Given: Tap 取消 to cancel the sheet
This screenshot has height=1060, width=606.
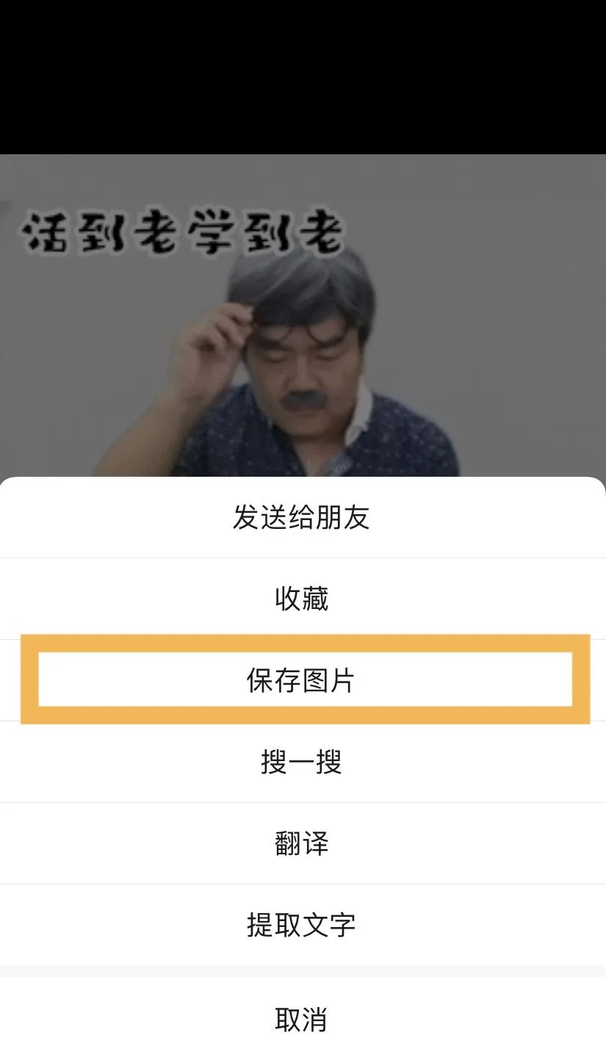Looking at the screenshot, I should (x=301, y=1020).
